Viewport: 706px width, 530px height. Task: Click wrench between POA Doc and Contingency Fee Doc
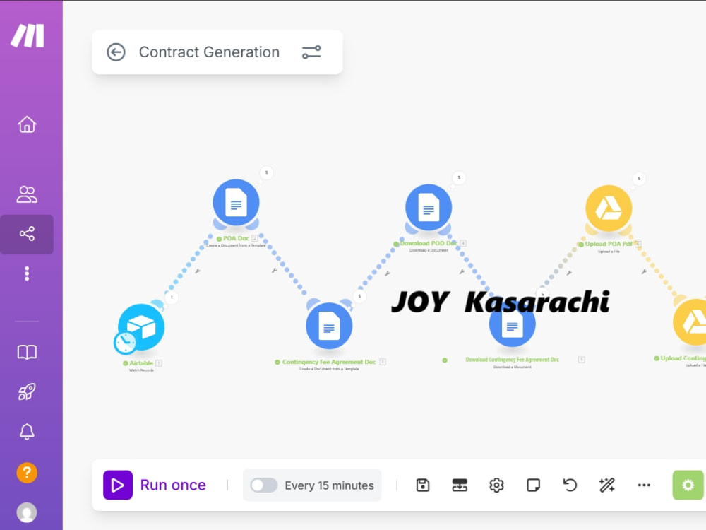[x=274, y=271]
